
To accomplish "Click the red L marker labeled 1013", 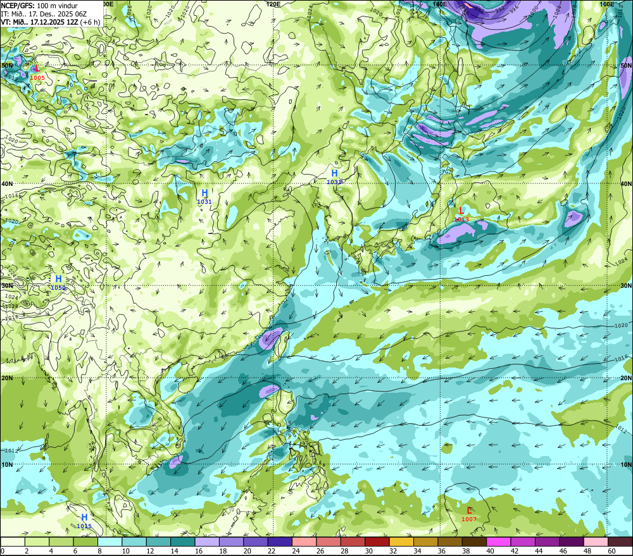I will pyautogui.click(x=461, y=211).
